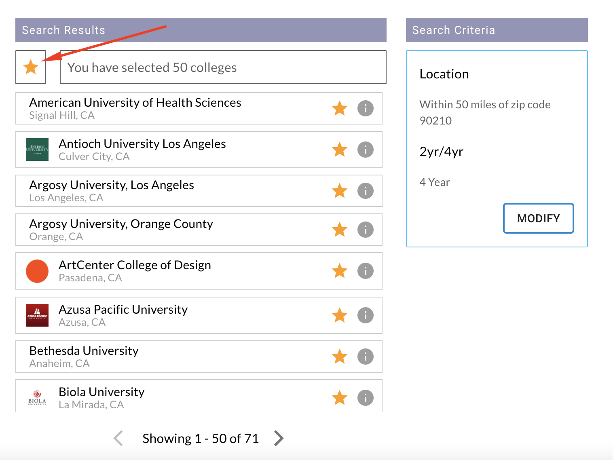The width and height of the screenshot is (613, 460).
Task: Go to previous page of results
Action: 118,438
